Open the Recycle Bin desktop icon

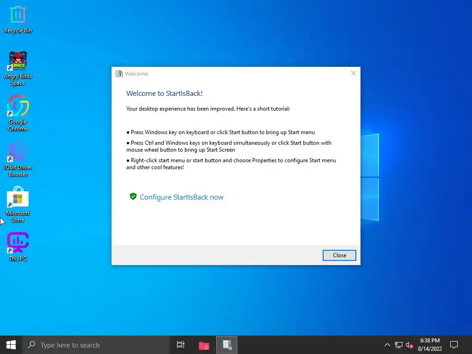18,20
